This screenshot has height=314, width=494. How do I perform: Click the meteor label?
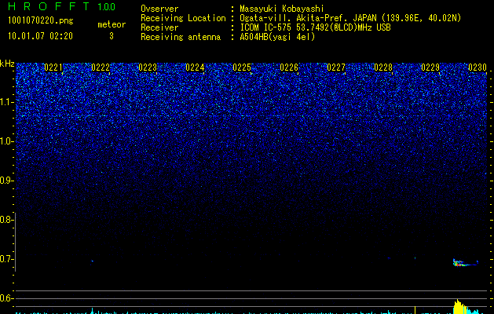coord(112,24)
